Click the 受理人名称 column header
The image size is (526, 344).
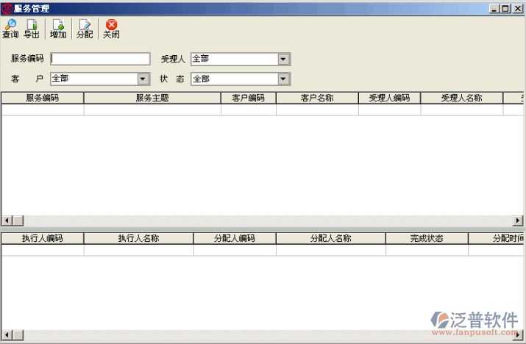(461, 98)
